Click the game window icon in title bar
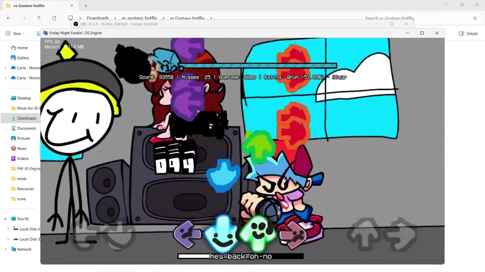 pyautogui.click(x=45, y=33)
